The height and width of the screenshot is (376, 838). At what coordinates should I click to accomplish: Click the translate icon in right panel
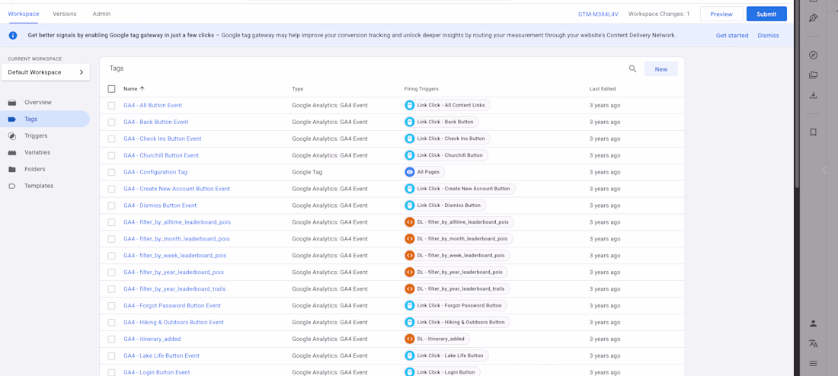pos(814,343)
